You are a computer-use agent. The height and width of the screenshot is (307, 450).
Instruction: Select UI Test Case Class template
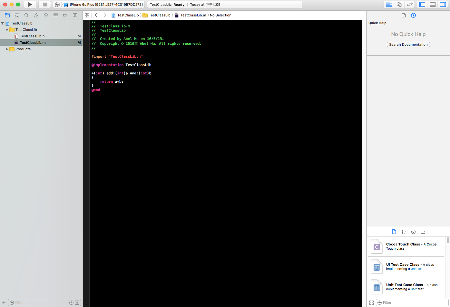[406, 267]
